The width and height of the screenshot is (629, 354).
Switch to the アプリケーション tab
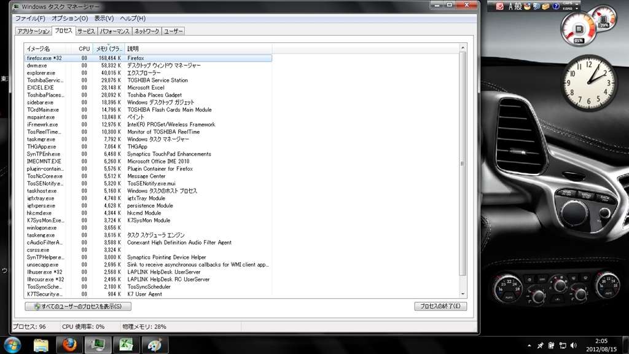pos(34,31)
